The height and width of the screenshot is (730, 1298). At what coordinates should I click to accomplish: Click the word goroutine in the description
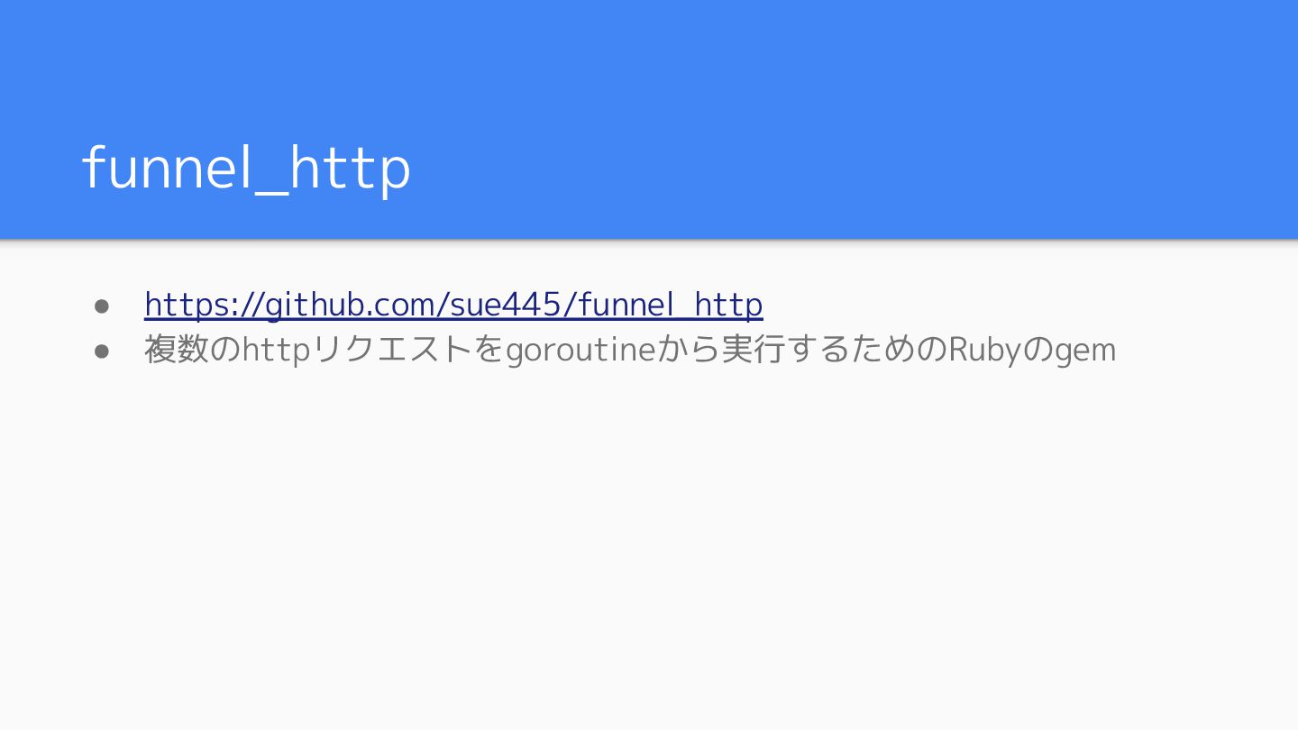tap(580, 350)
